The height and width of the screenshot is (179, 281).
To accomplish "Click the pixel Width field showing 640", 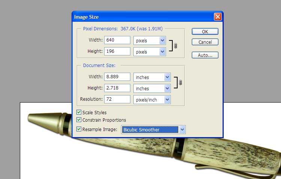I will tap(117, 40).
